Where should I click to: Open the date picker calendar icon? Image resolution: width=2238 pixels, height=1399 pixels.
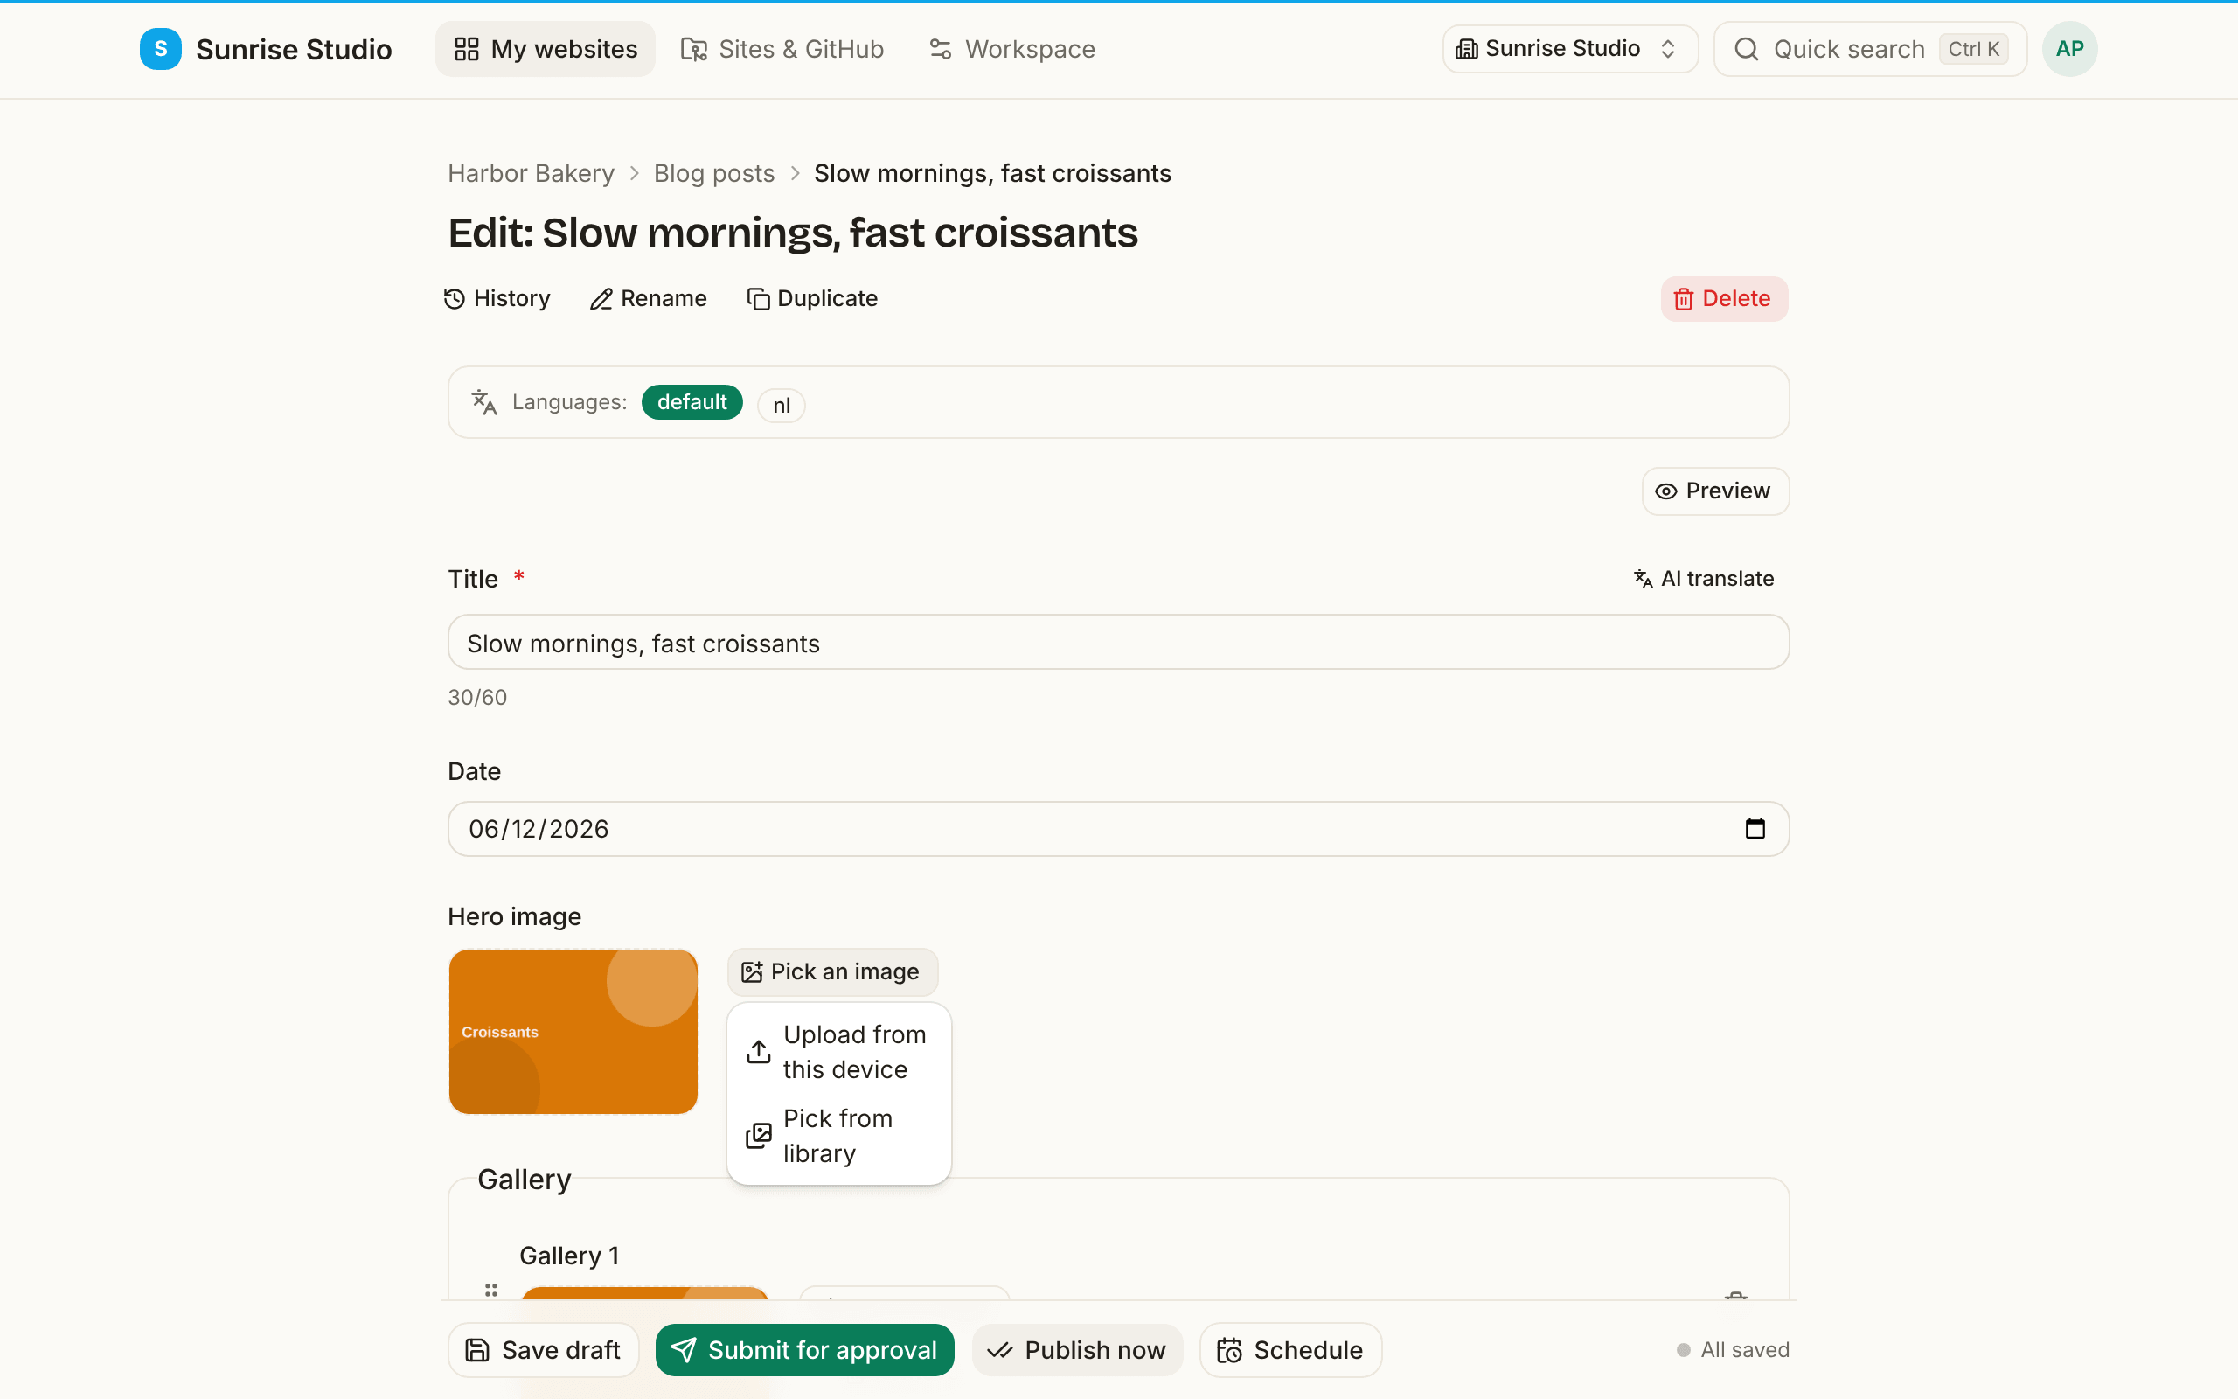1755,828
